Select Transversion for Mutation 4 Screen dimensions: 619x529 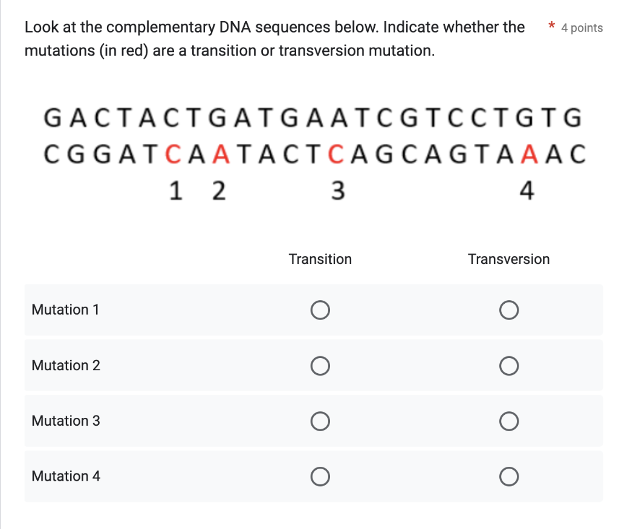coord(509,476)
